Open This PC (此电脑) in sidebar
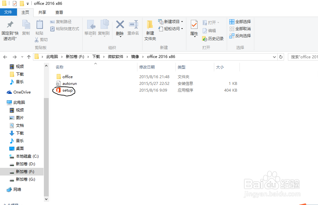Screen dimensions: 318x205 click(x=16, y=102)
